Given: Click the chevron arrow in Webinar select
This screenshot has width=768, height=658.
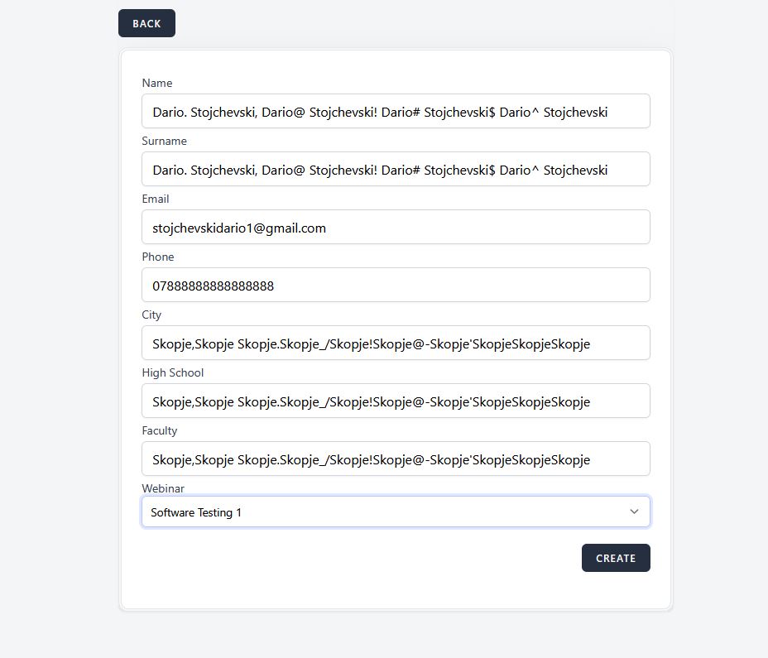Looking at the screenshot, I should (x=634, y=512).
